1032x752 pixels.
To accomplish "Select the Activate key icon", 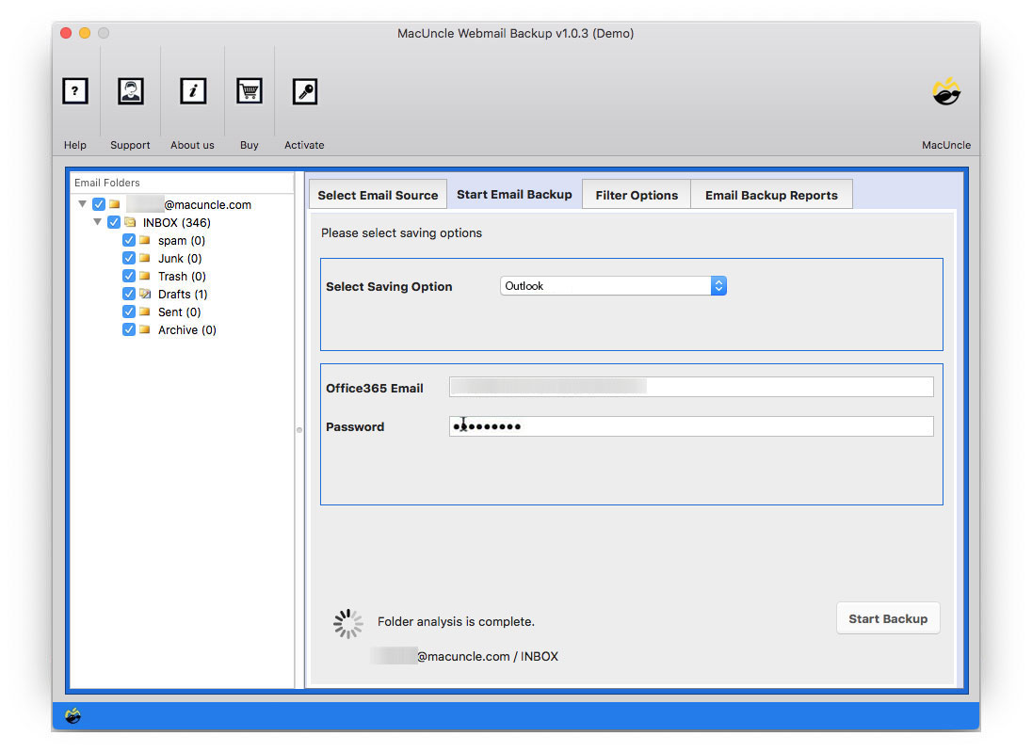I will coord(303,91).
